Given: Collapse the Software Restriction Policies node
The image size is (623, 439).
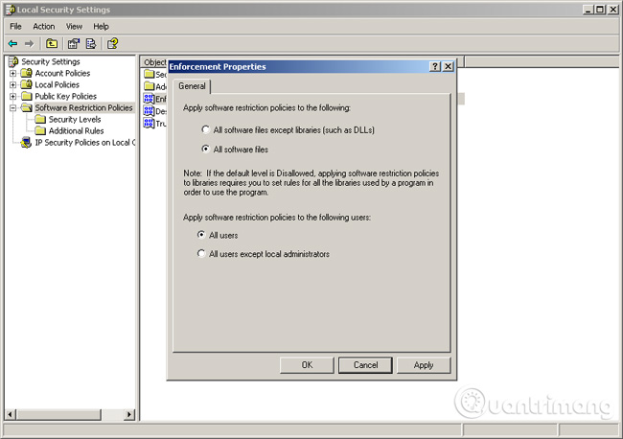Looking at the screenshot, I should (x=13, y=107).
